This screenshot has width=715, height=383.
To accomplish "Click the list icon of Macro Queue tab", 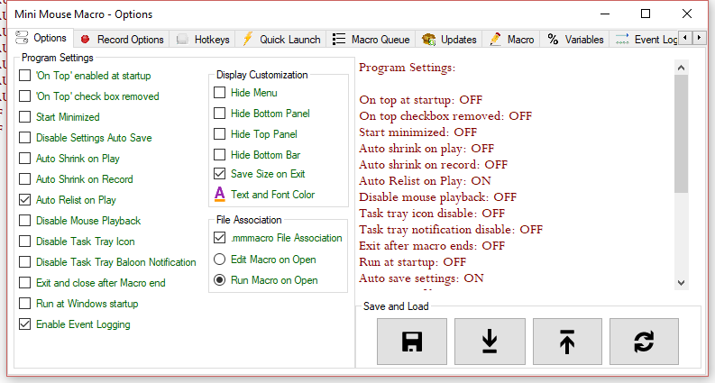I will [x=339, y=40].
